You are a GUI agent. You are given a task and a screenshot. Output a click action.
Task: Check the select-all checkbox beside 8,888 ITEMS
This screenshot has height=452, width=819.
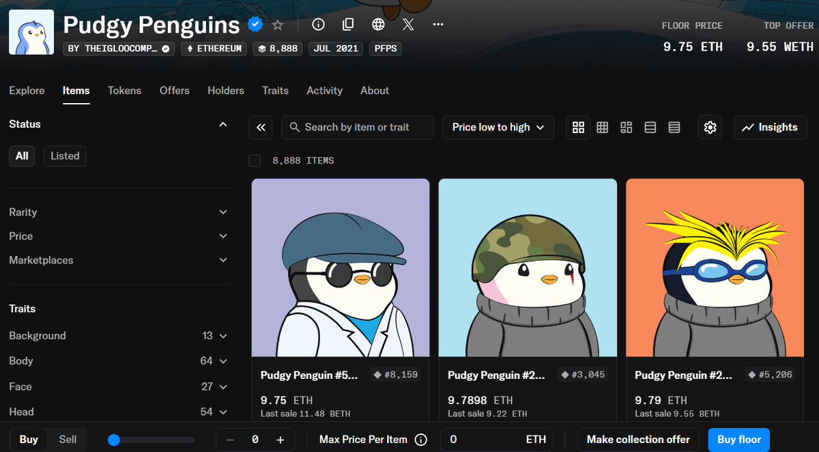pyautogui.click(x=255, y=160)
